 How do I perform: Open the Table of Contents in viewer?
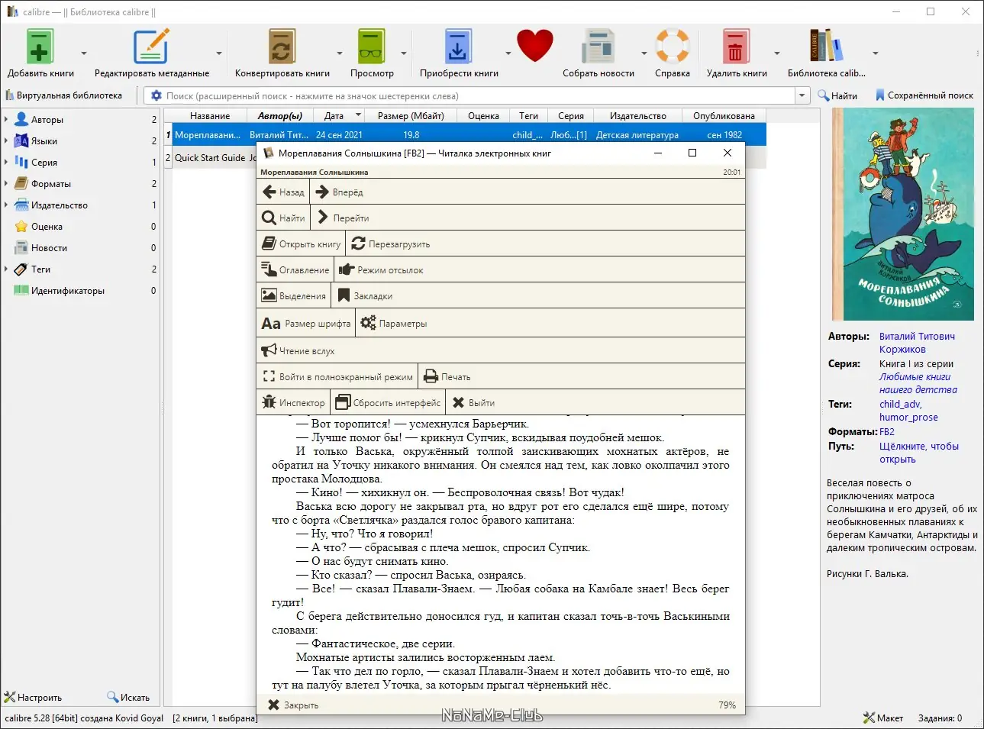click(295, 270)
